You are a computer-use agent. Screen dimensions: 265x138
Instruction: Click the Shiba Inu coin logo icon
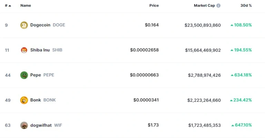pos(24,50)
